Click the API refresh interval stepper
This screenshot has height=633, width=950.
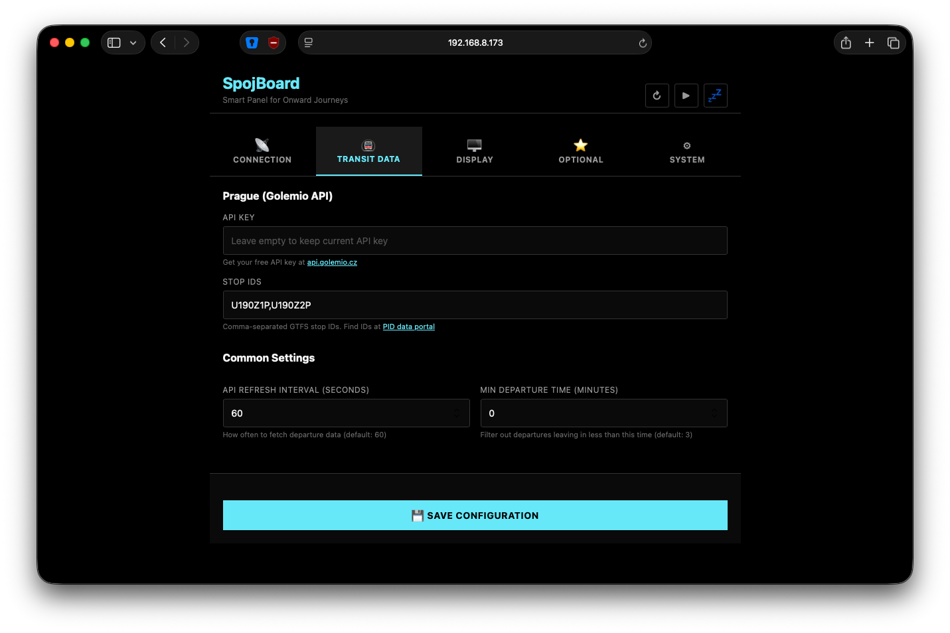(x=457, y=413)
